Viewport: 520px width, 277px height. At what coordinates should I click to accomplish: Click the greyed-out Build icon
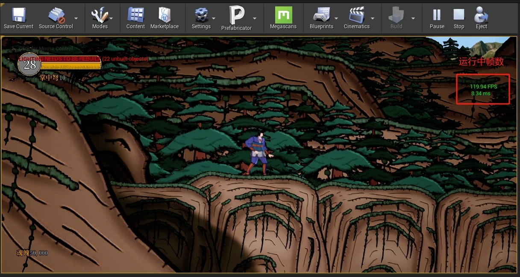pyautogui.click(x=396, y=15)
